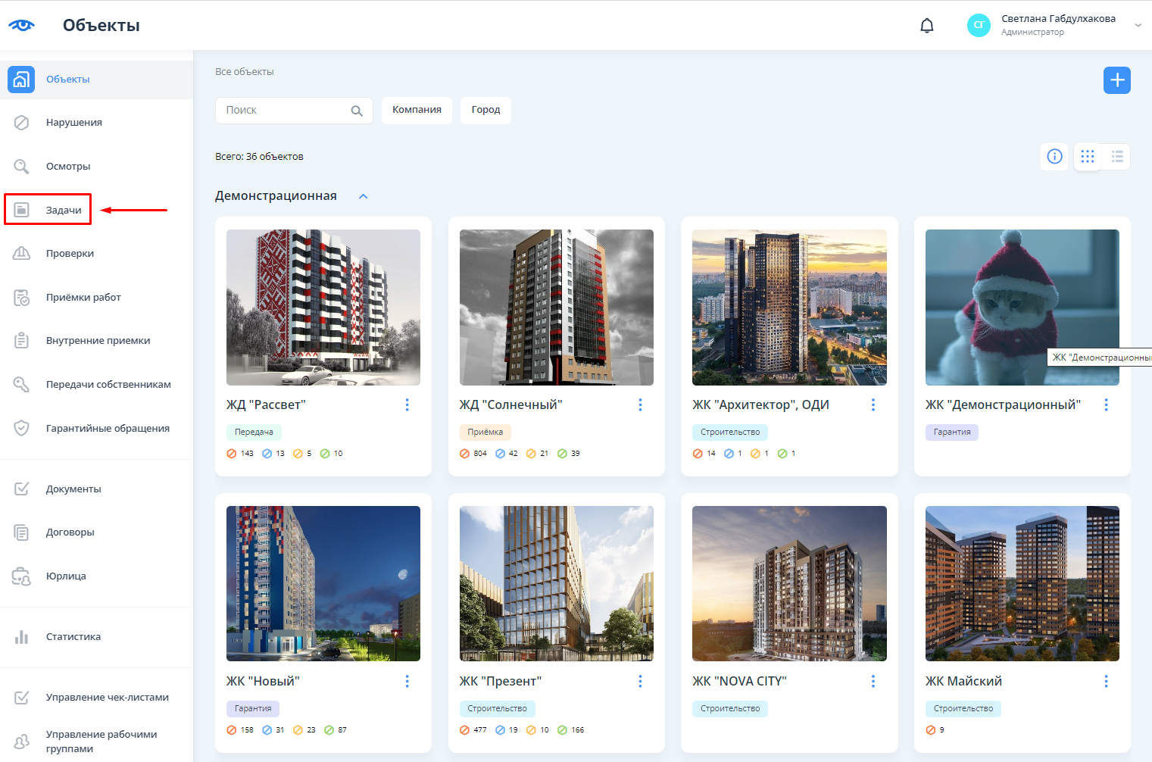Open Гарантийные обращения in sidebar

107,429
